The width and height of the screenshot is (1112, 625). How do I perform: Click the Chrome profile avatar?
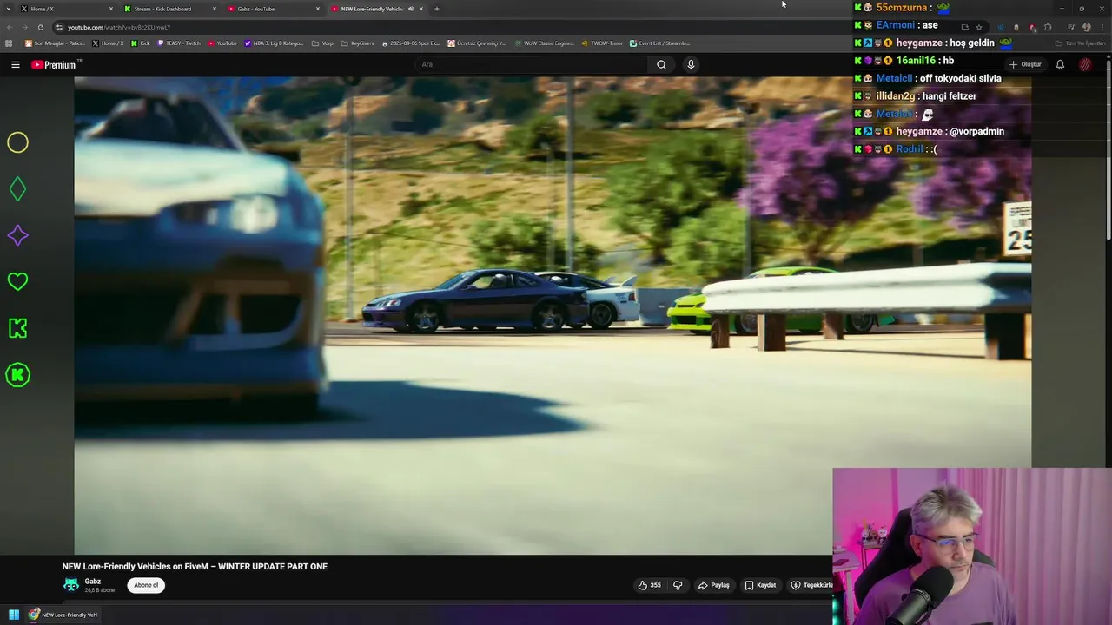tap(1086, 27)
